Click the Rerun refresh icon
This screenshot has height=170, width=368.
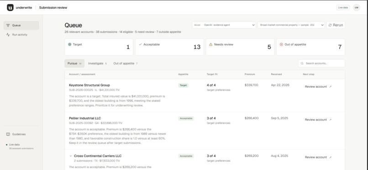[x=330, y=25]
